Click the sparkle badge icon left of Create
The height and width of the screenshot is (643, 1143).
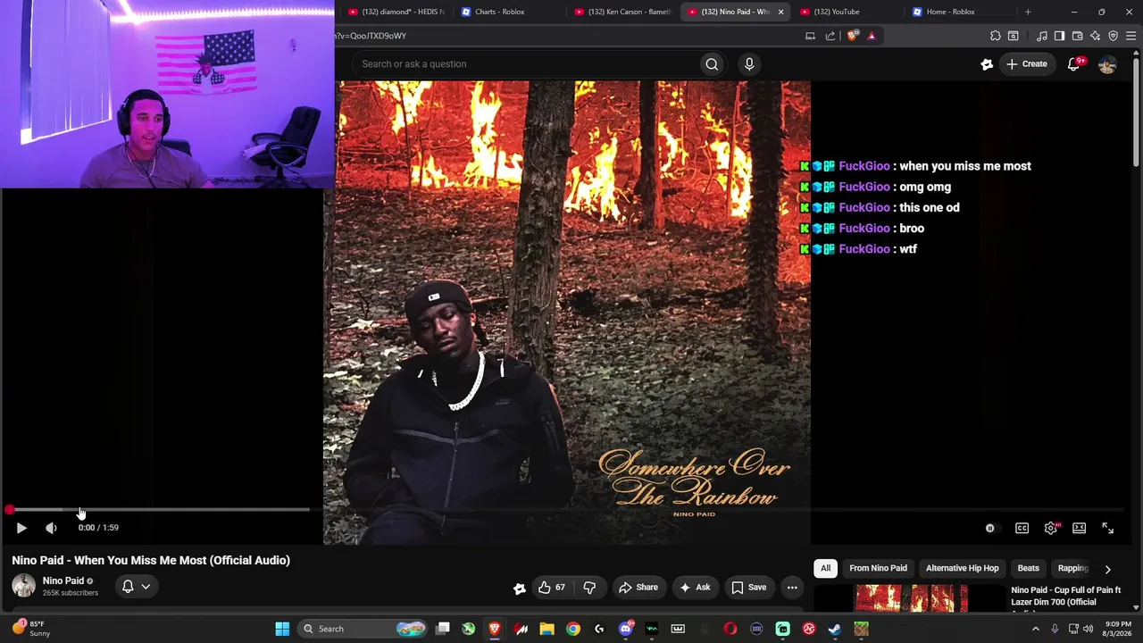[987, 64]
